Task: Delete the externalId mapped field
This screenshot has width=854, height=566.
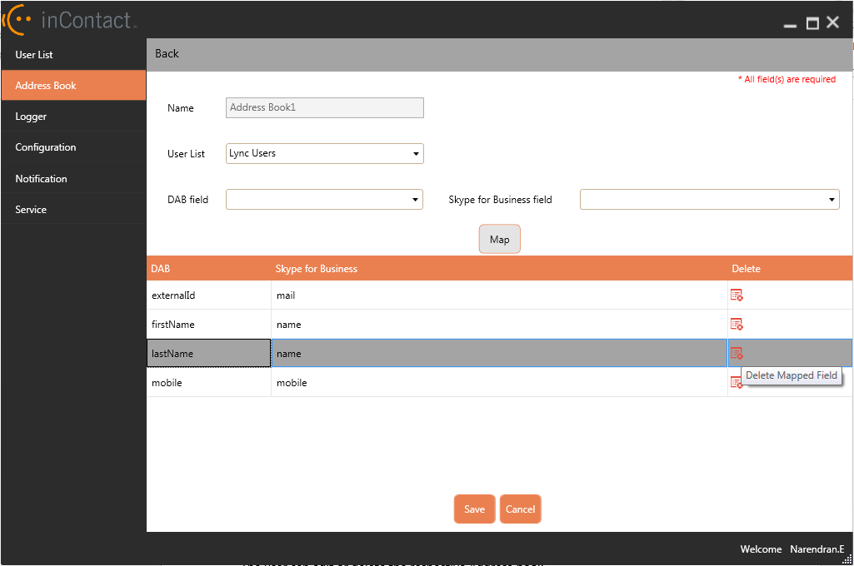Action: [x=737, y=295]
